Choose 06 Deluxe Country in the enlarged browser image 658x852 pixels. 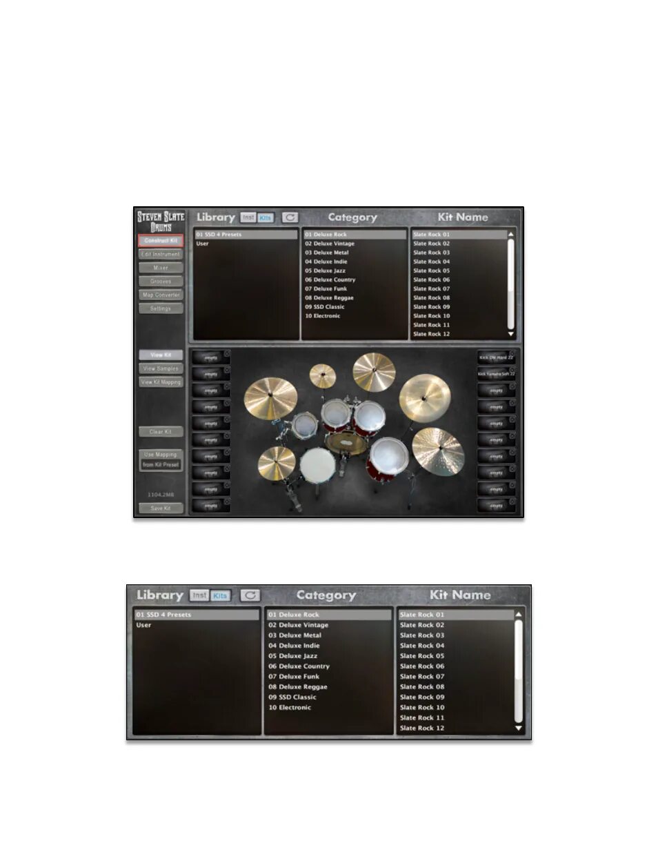329,666
